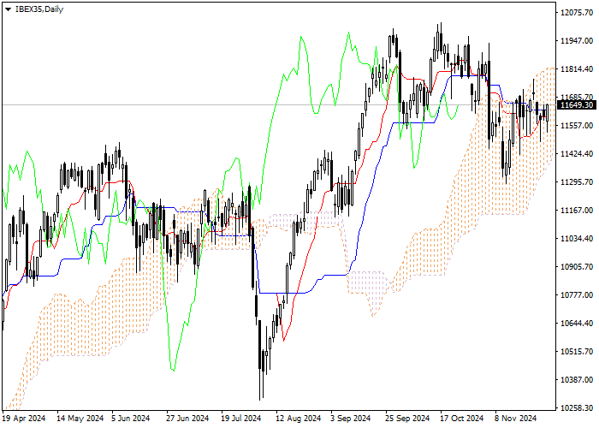Click the 14 May 2024 date label

coord(80,419)
